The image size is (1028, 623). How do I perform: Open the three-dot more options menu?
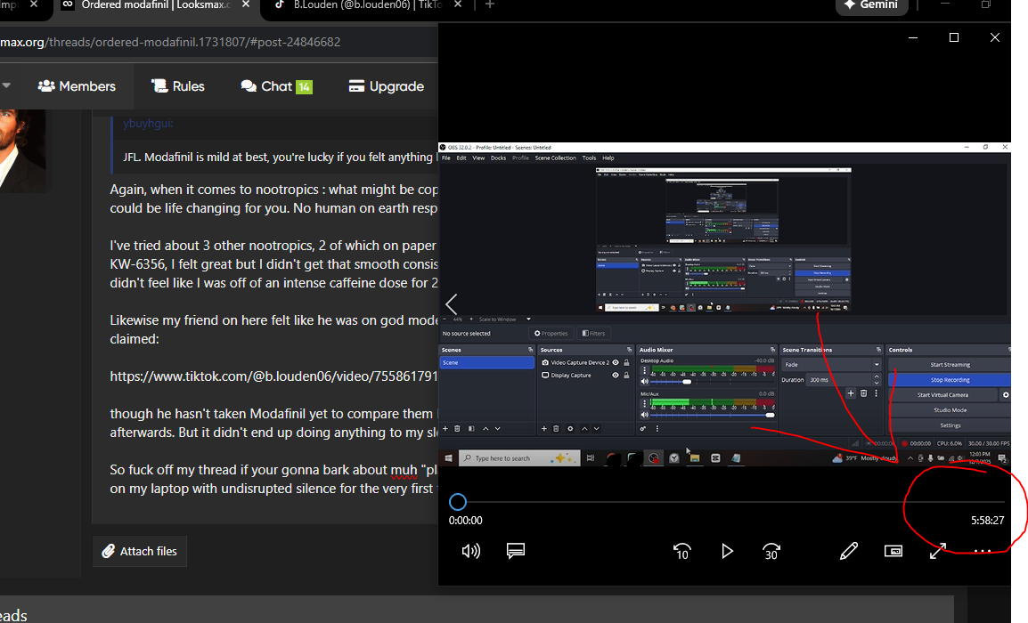pyautogui.click(x=982, y=551)
